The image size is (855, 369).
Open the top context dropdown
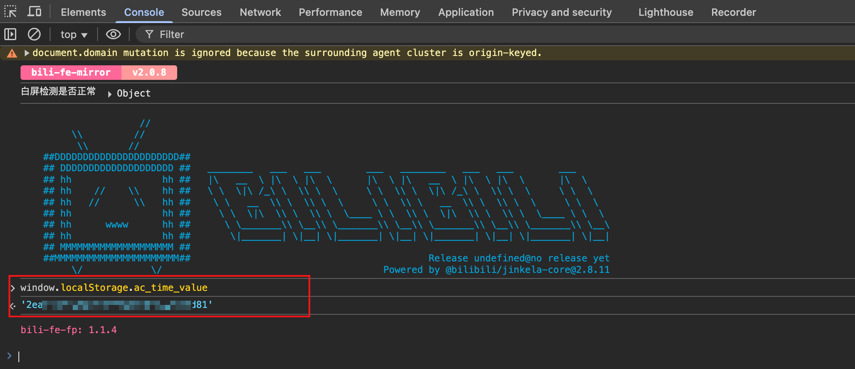74,35
